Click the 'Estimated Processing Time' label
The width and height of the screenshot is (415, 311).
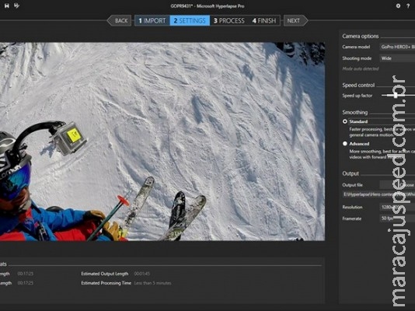pos(106,283)
